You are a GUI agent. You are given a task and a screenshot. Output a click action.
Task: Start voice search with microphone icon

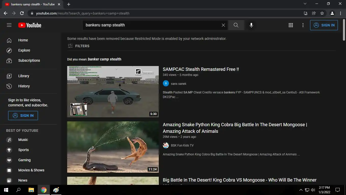point(251,25)
